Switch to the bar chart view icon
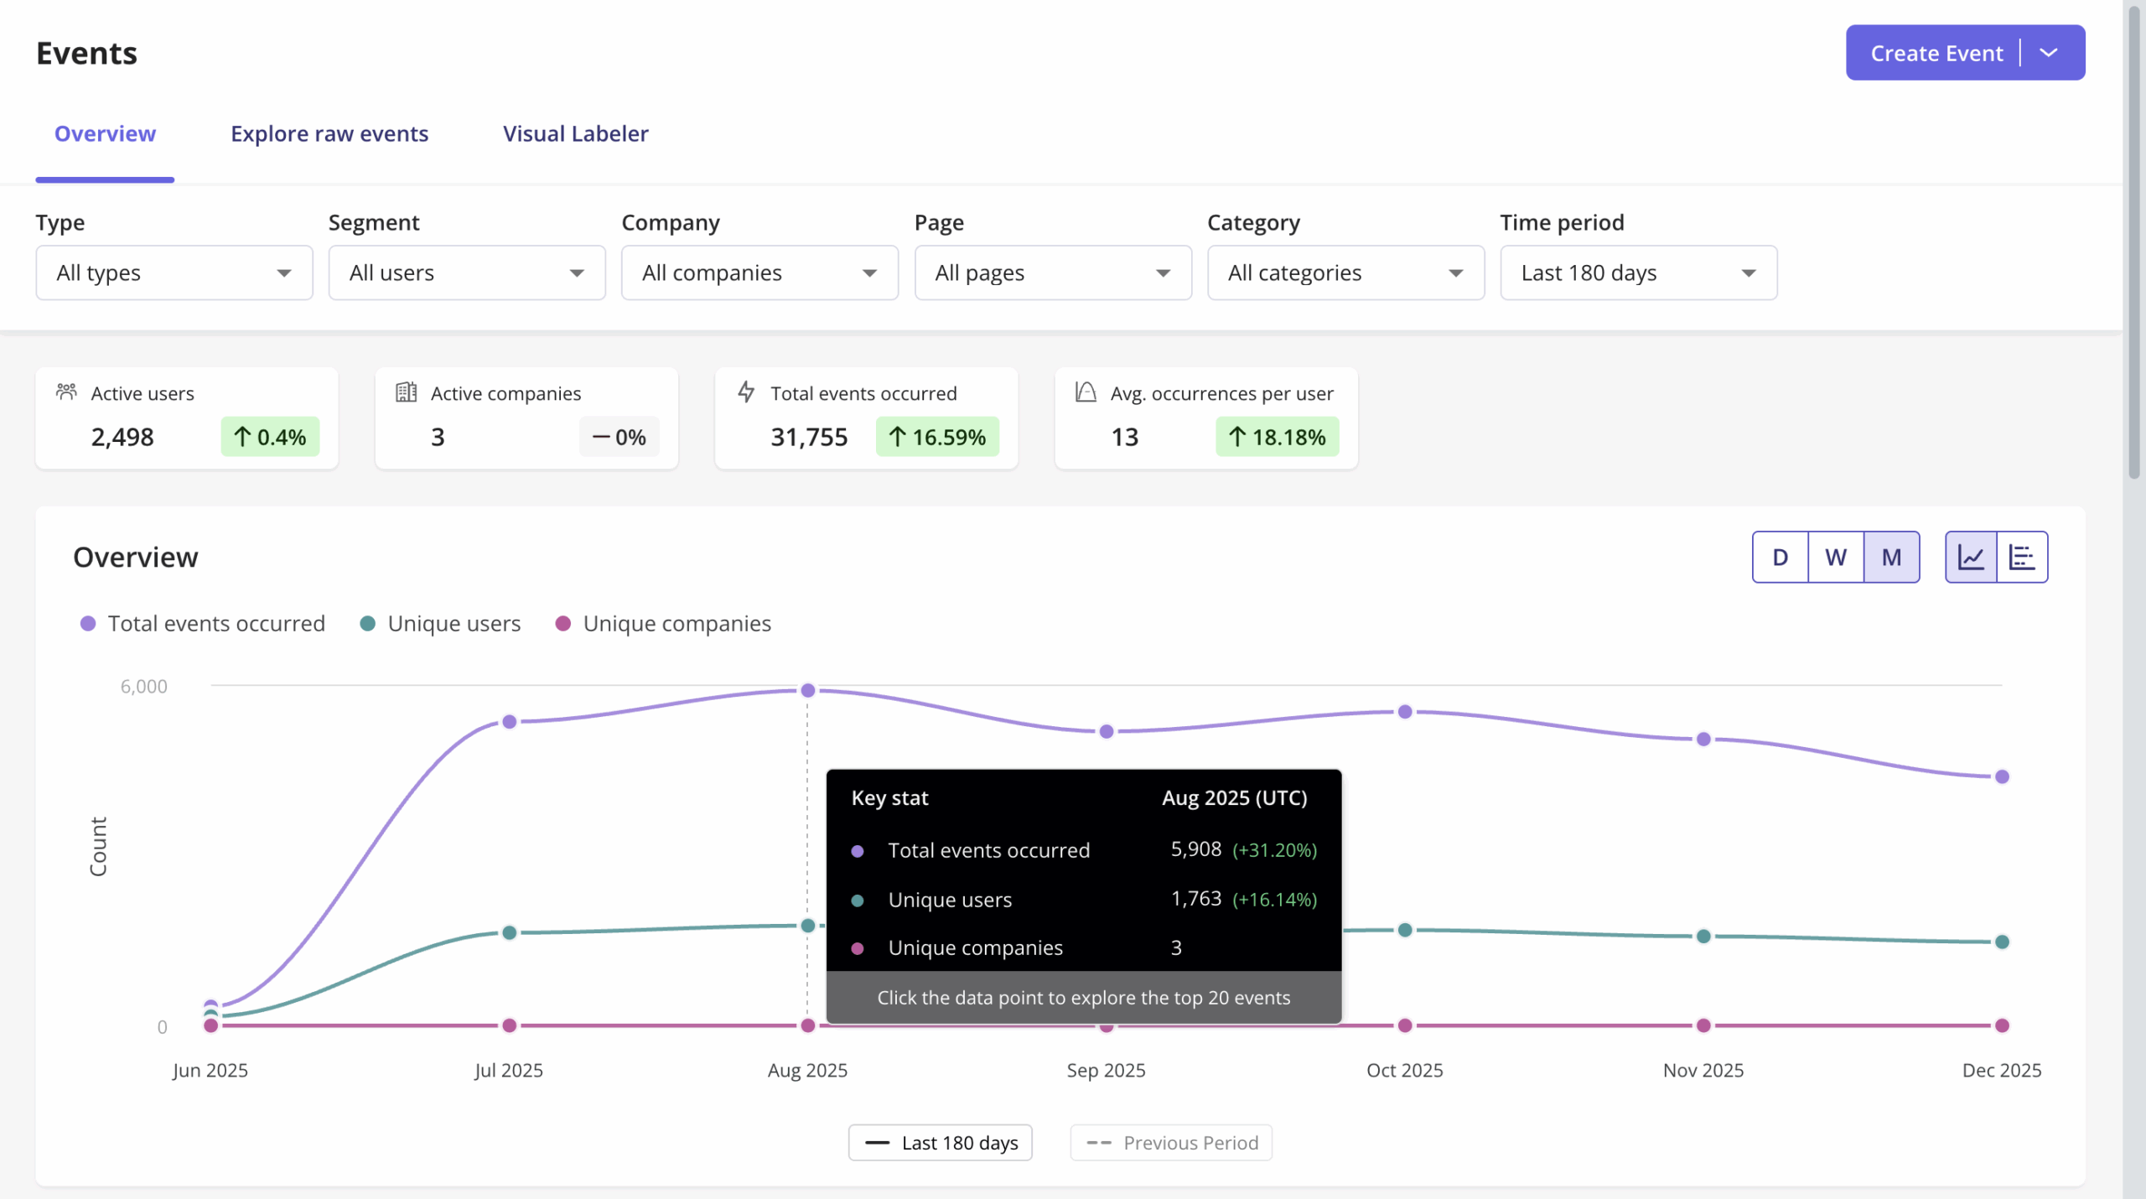2146x1199 pixels. pyautogui.click(x=2024, y=556)
